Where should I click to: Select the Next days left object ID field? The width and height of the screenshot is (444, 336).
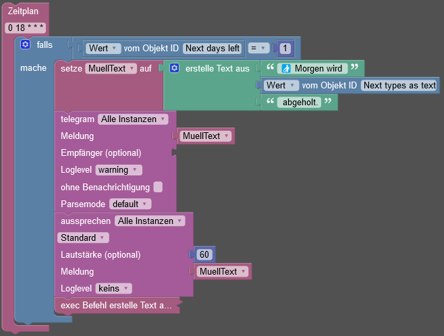(213, 48)
